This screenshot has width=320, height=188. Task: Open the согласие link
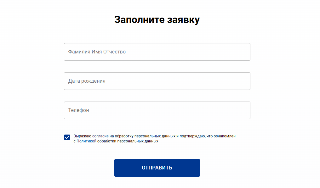pyautogui.click(x=100, y=136)
